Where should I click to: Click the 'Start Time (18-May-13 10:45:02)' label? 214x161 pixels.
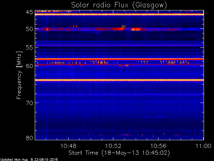tap(119, 153)
